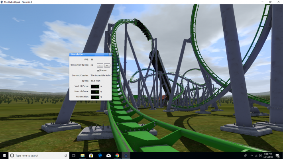The width and height of the screenshot is (283, 159).
Task: Click the 'Type here to search' box
Action: click(39, 155)
